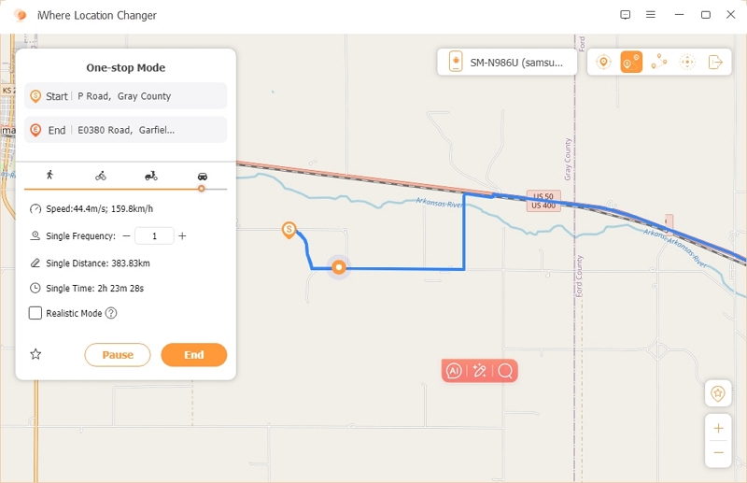Choose bicycle speed icon
Screen dimensions: 747x483
[x=101, y=176]
